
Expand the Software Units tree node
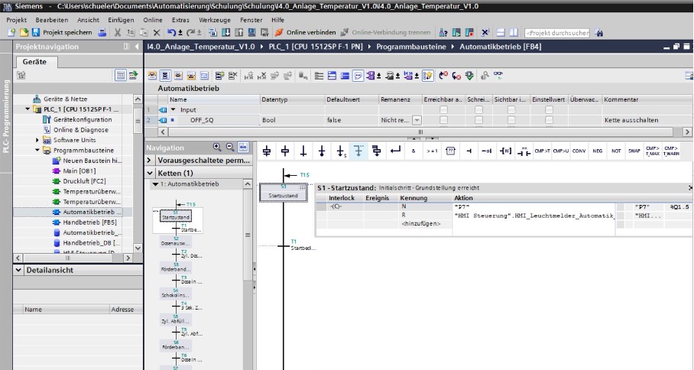pyautogui.click(x=37, y=140)
